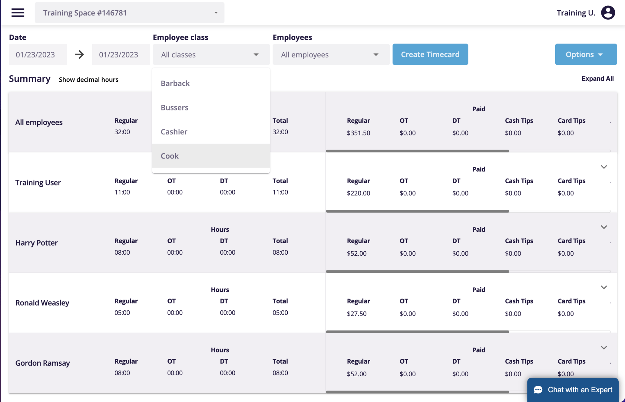Expand the Training User row details
Screen dimensions: 625x402
[x=604, y=167]
